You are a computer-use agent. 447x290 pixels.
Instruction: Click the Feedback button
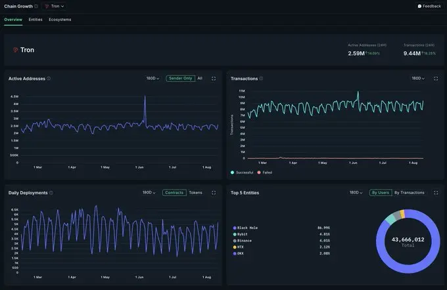coord(429,7)
